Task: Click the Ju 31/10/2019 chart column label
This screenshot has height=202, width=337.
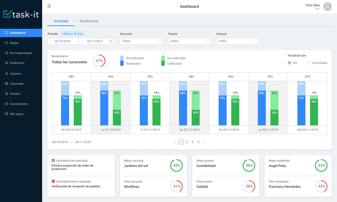Action: coord(111,130)
